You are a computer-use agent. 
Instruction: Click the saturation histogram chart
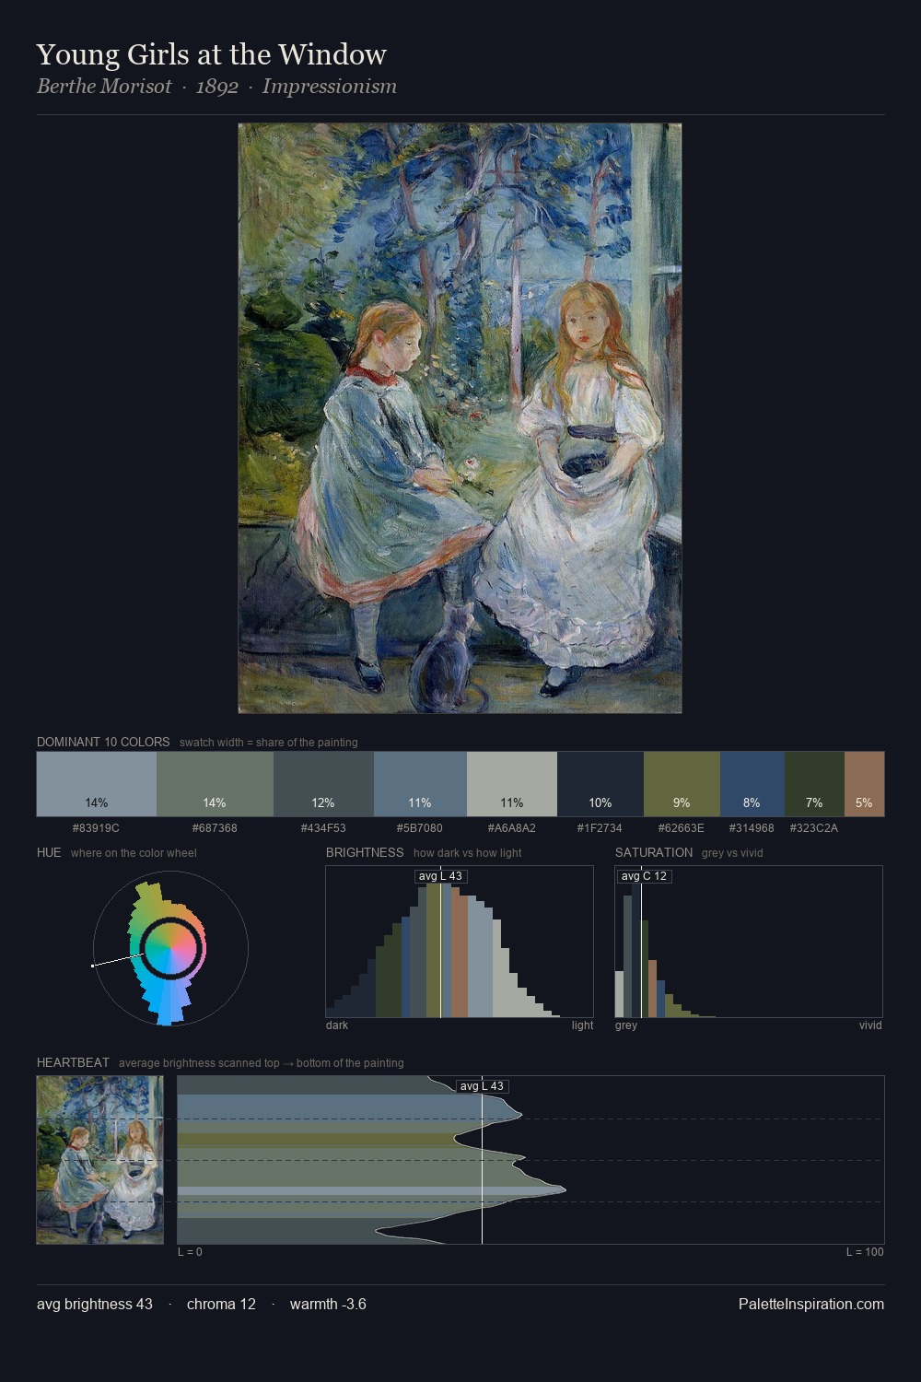[x=749, y=942]
